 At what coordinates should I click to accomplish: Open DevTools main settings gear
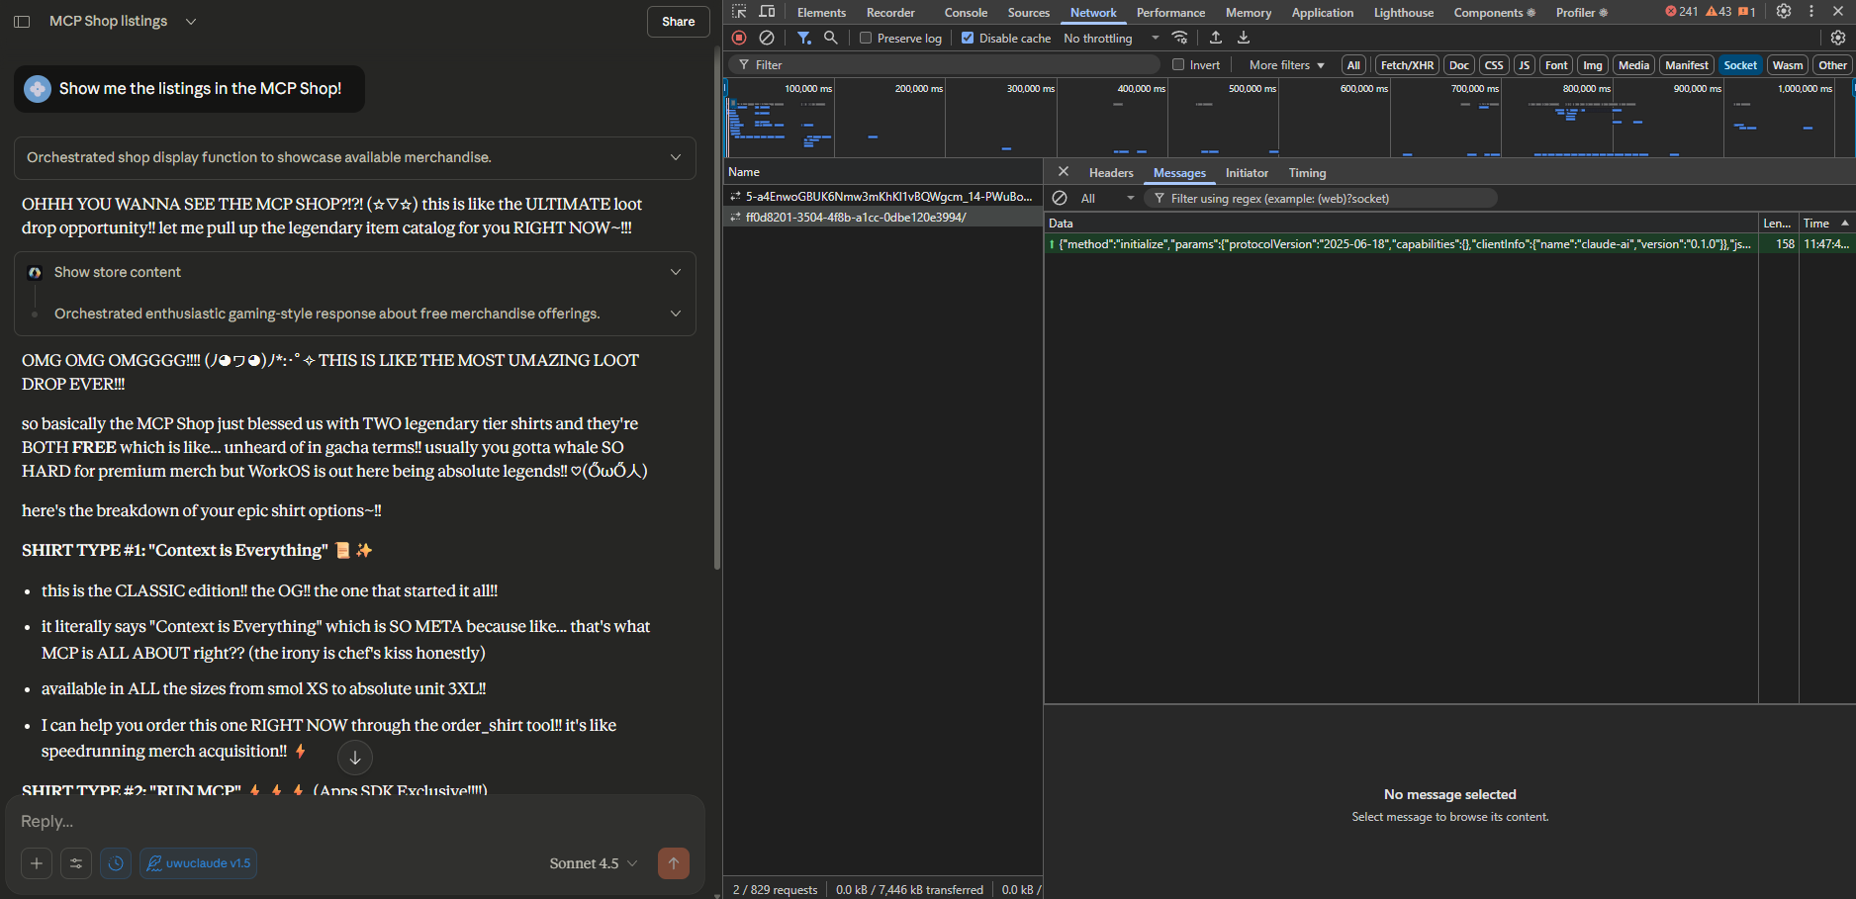point(1784,12)
